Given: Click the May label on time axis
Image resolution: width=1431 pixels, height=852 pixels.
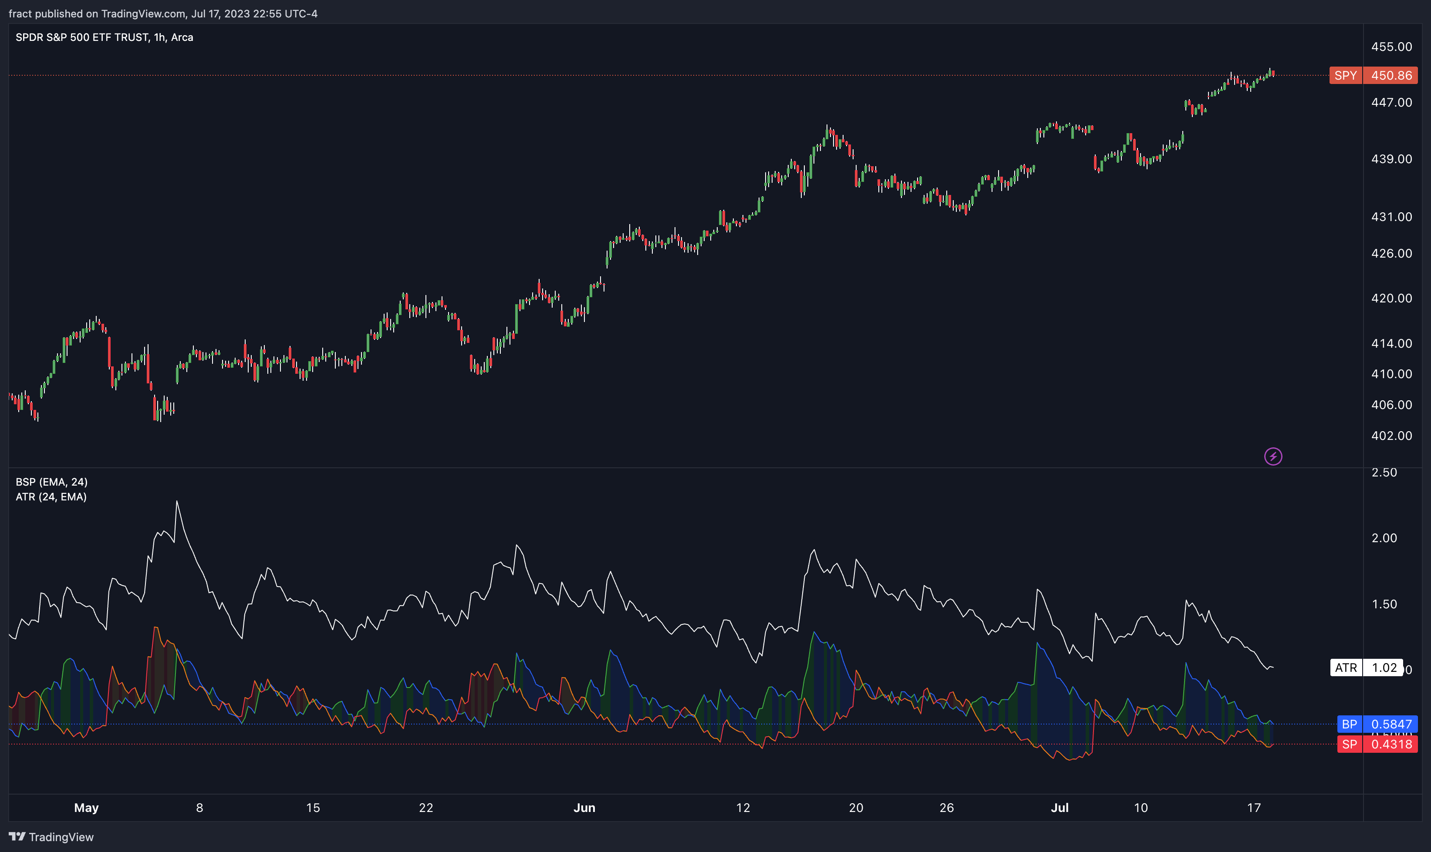Looking at the screenshot, I should (x=86, y=808).
